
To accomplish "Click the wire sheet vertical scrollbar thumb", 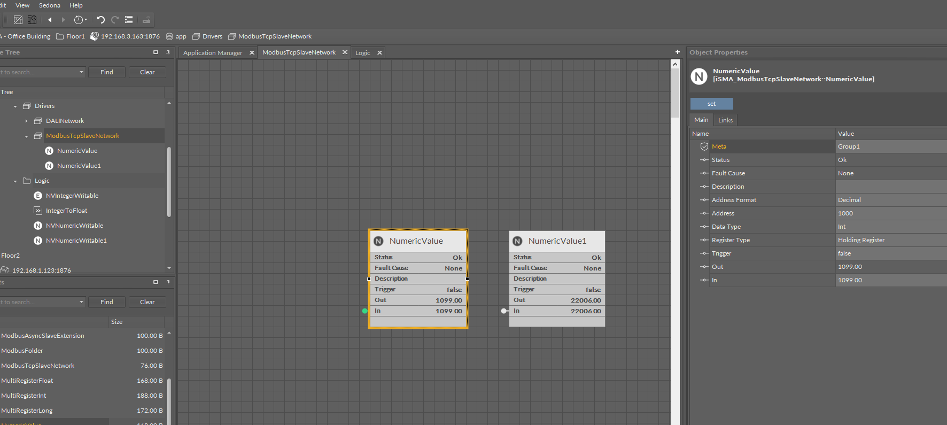I will tap(675, 94).
